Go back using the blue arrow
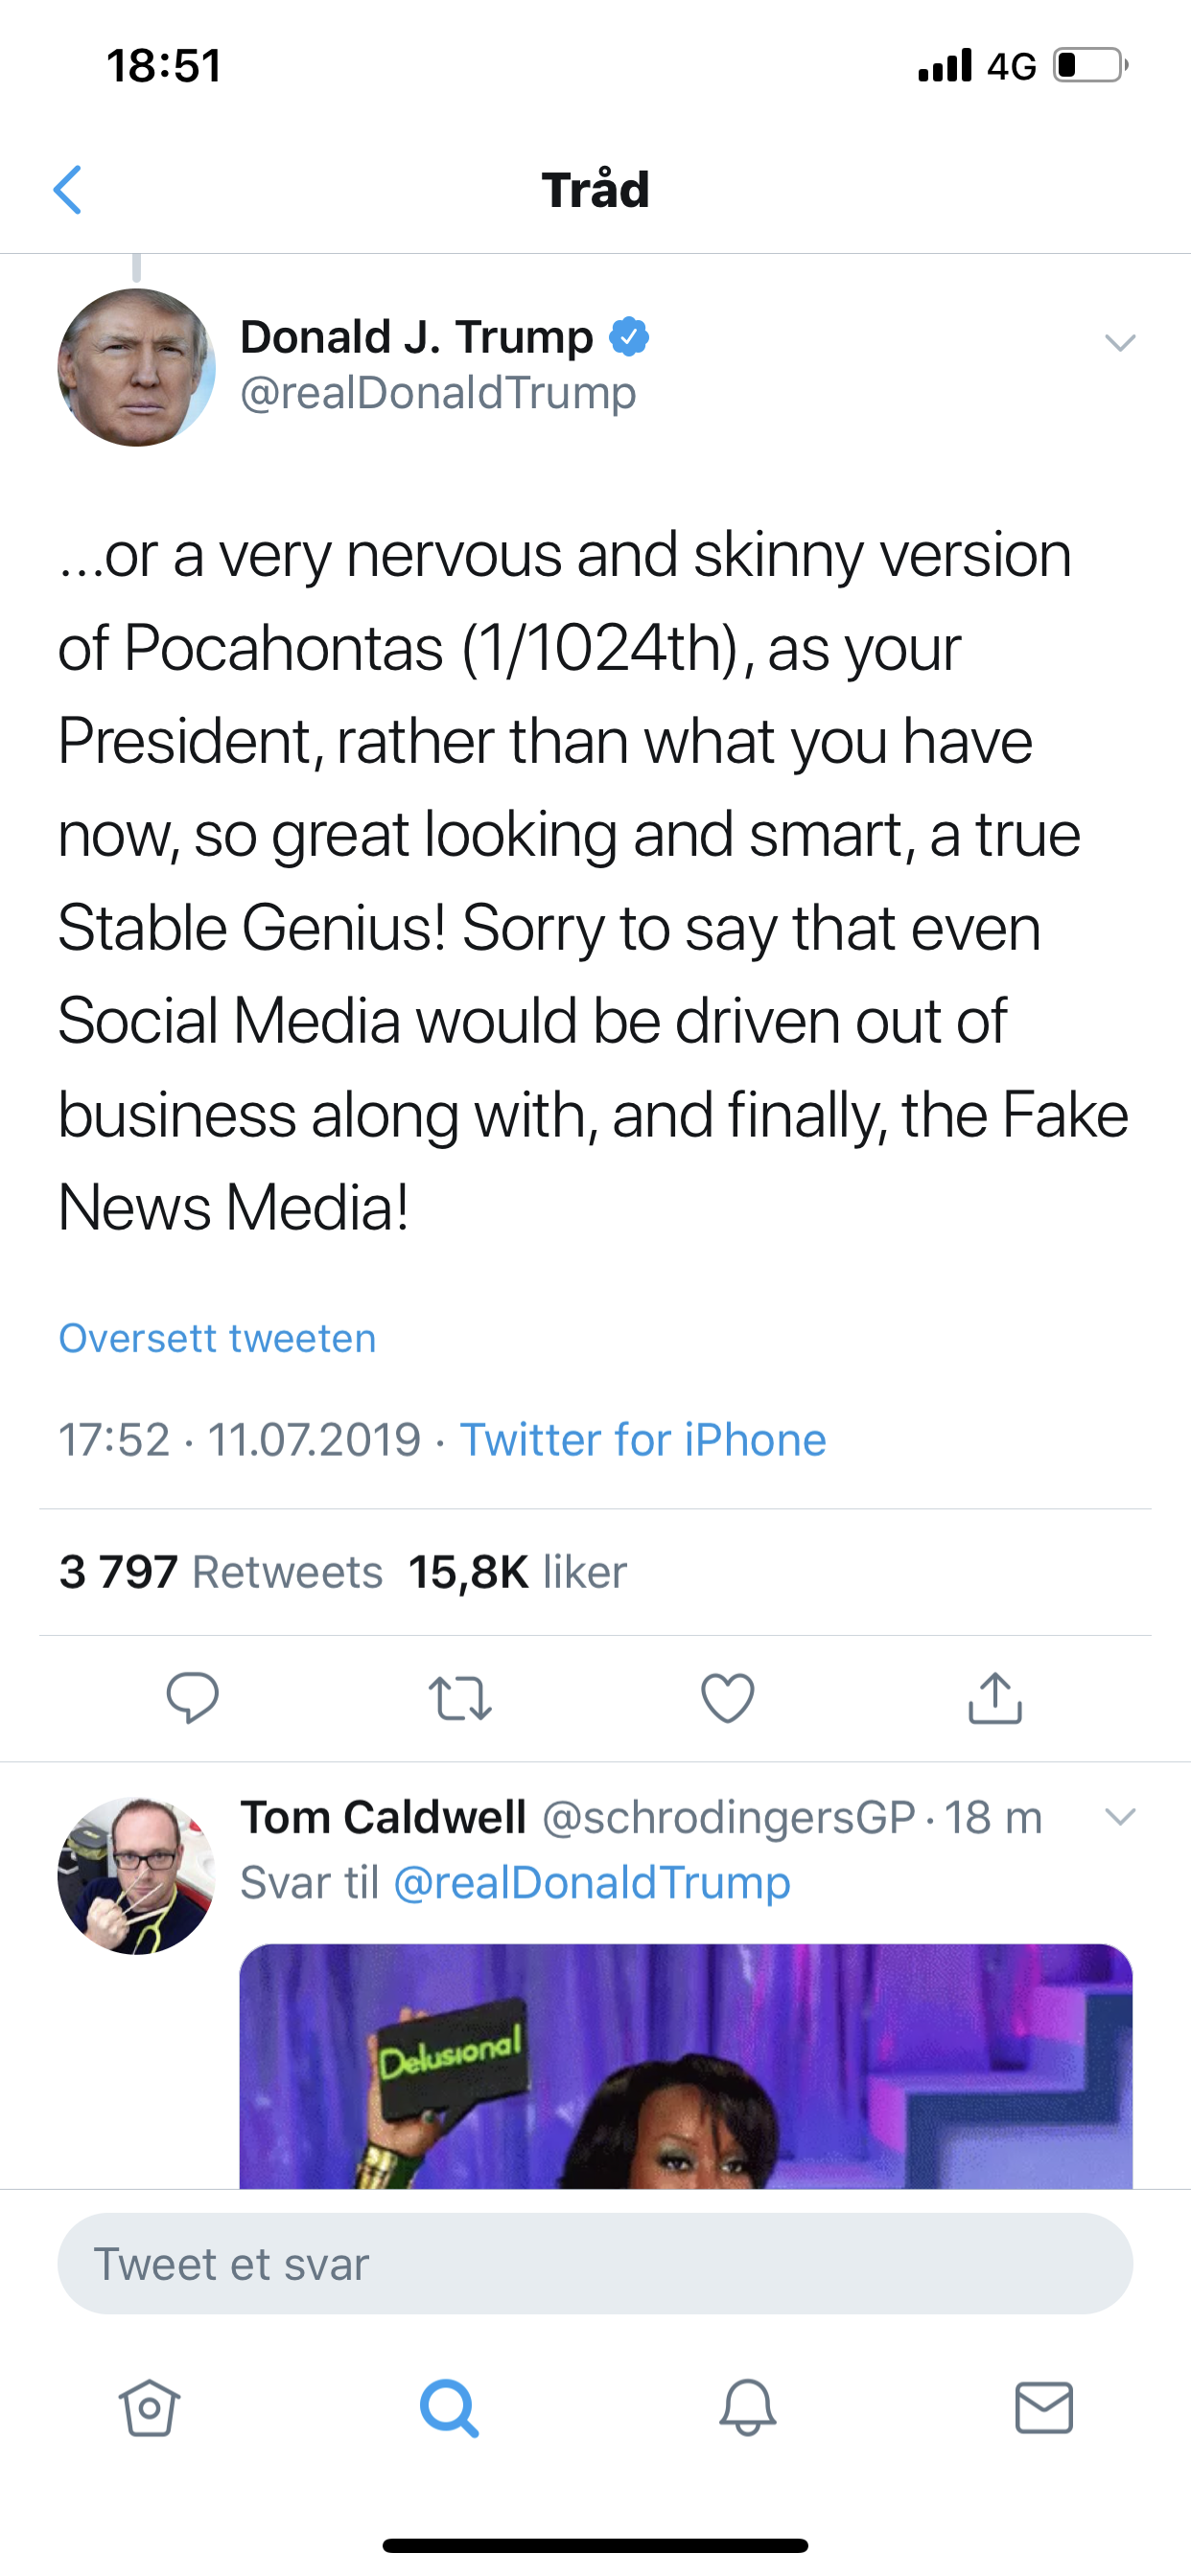 click(67, 190)
